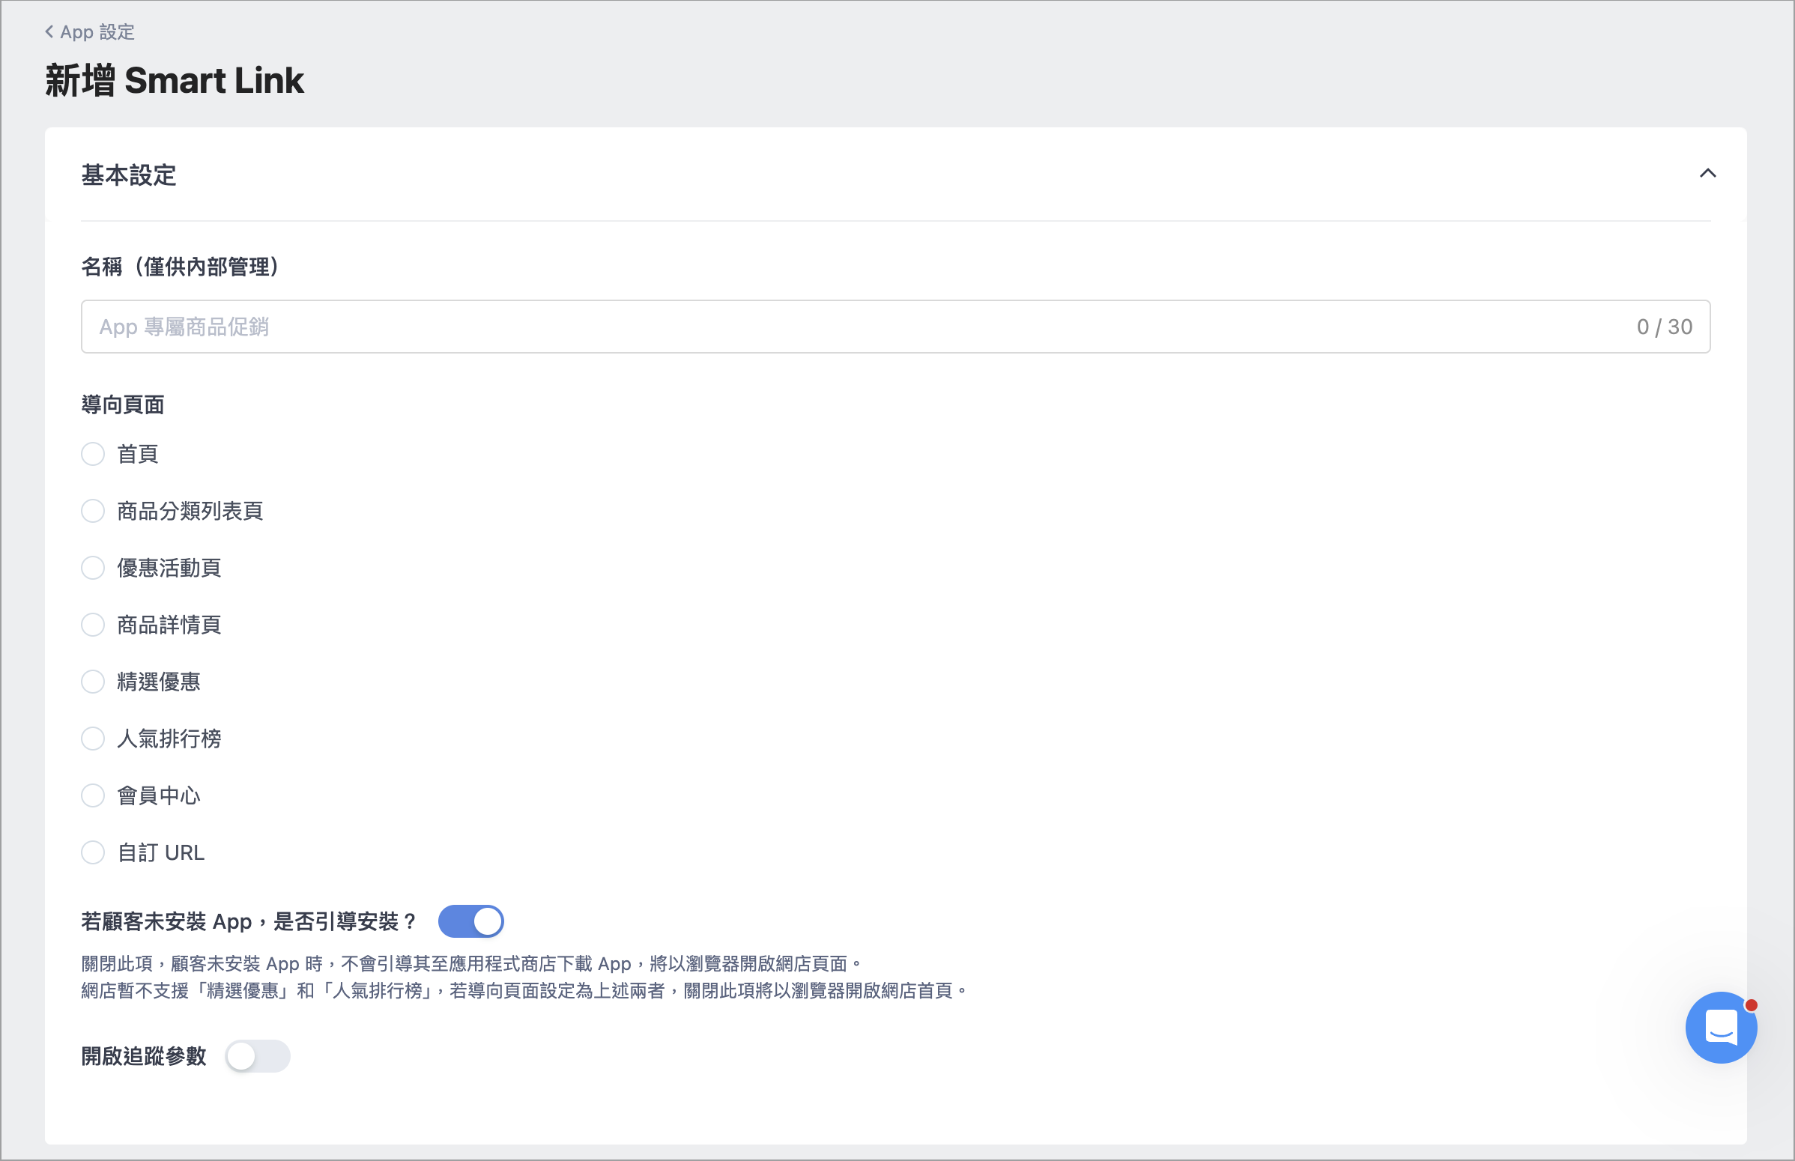
Task: Select 自訂 URL radio option
Action: point(93,852)
